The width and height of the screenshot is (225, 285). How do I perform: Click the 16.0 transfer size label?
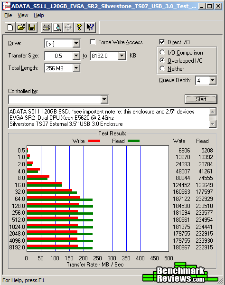point(20,185)
